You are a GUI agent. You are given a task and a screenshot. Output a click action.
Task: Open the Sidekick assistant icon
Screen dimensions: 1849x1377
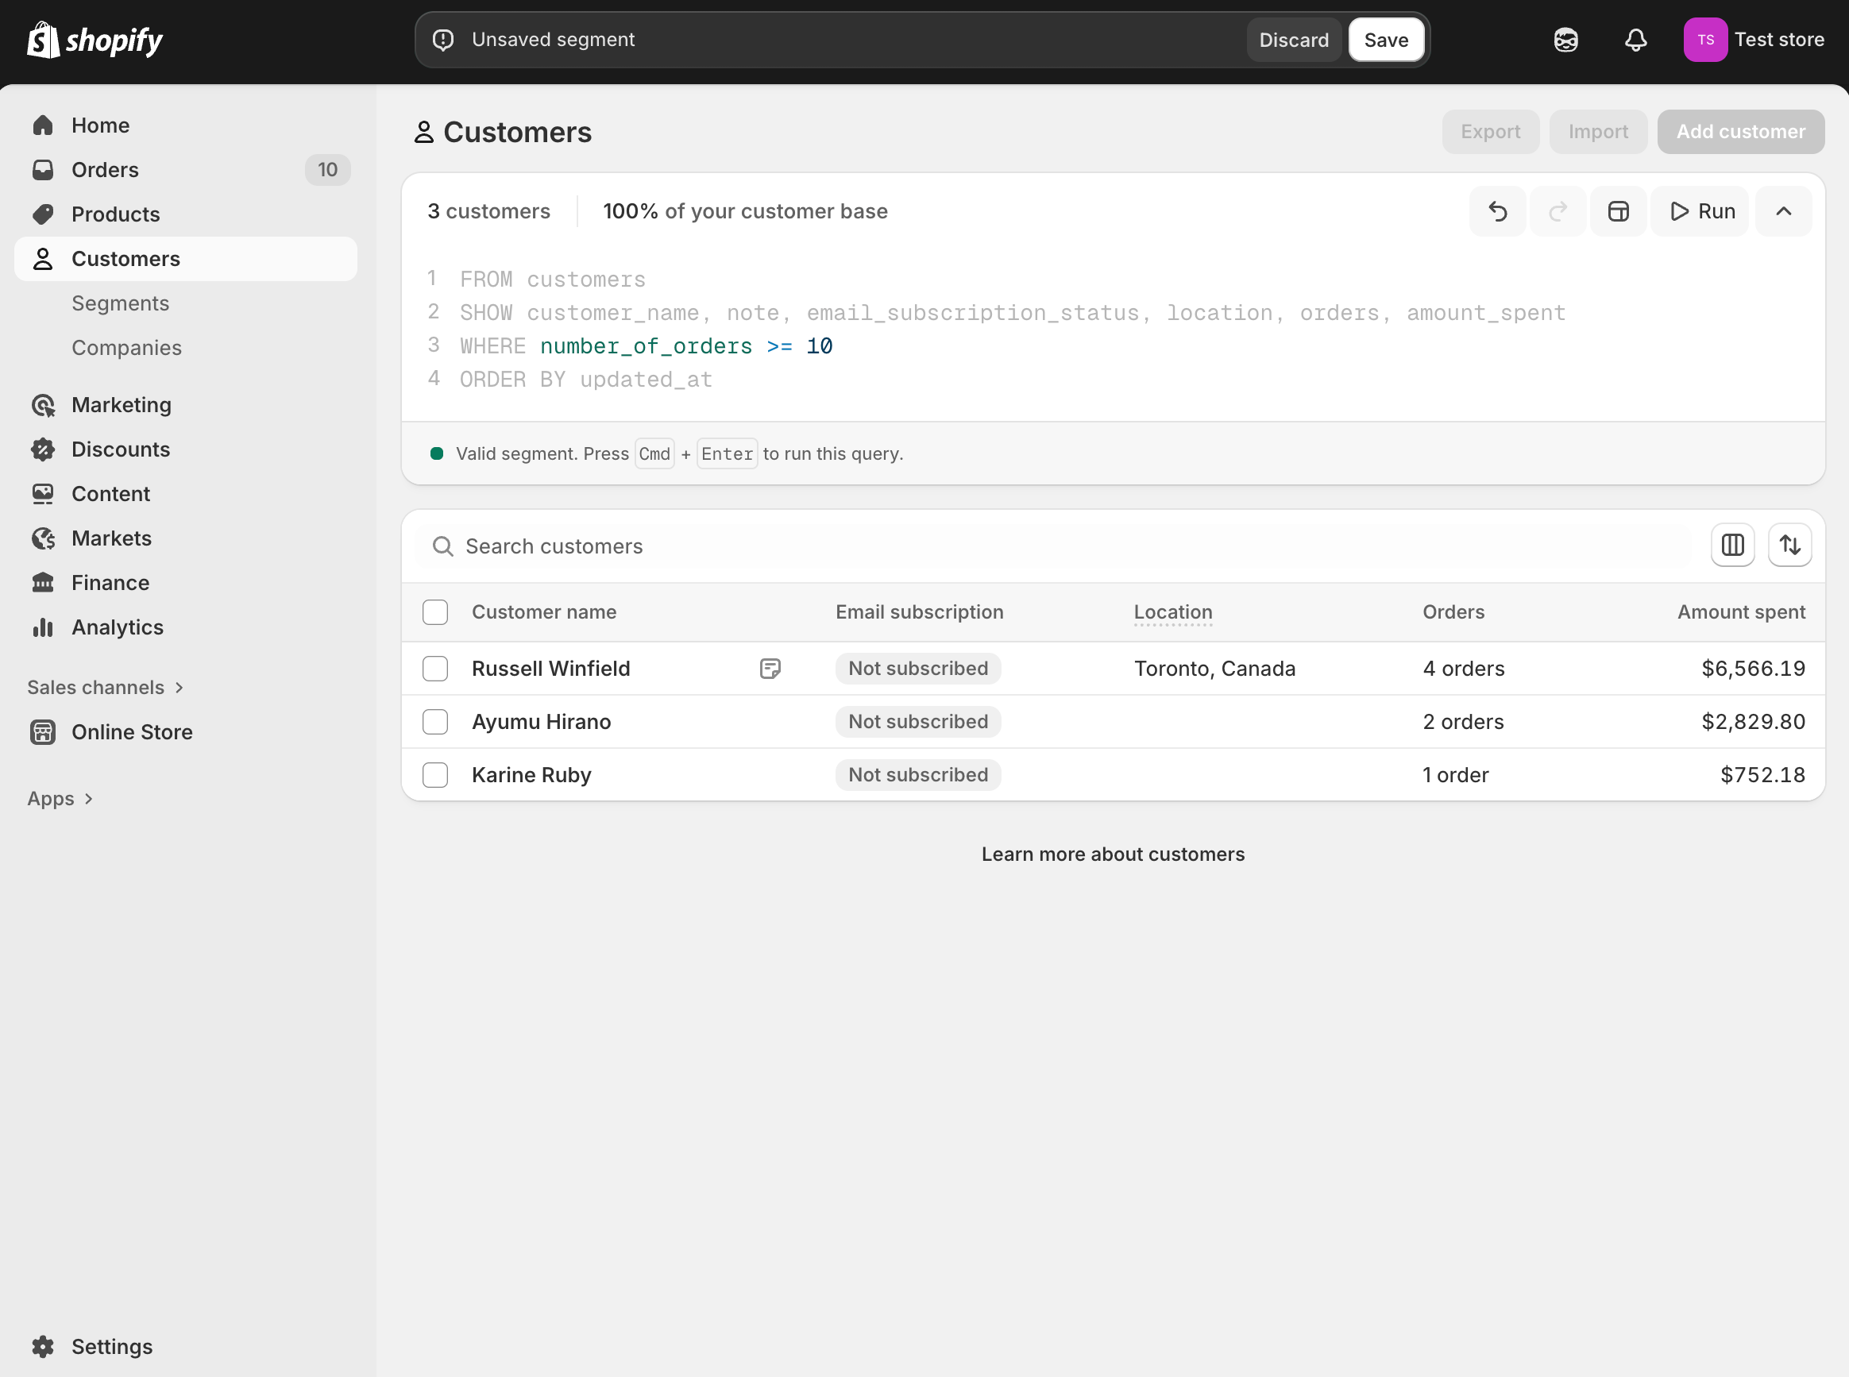[1565, 40]
